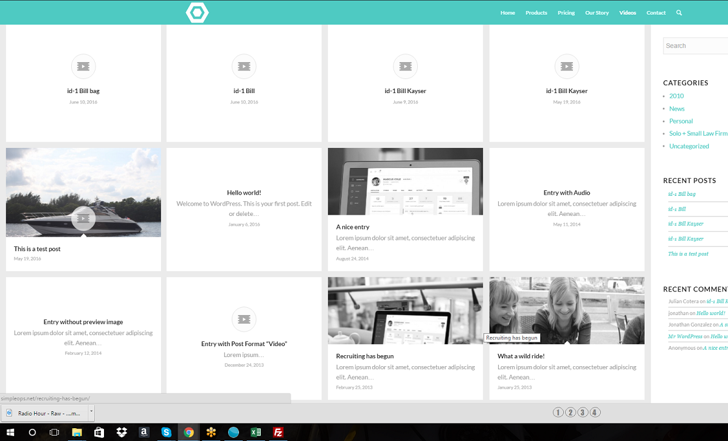The image size is (728, 441).
Task: Open the Our Story menu item
Action: (x=597, y=13)
